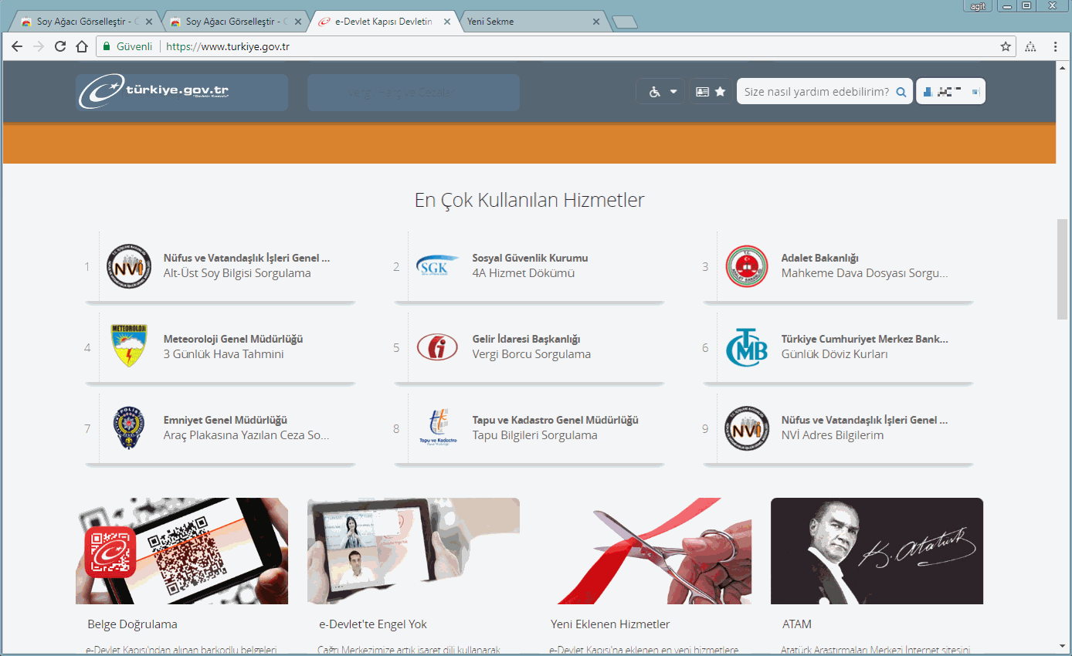The image size is (1072, 656).
Task: Open Tapu Bilgileri Sorgulama service
Action: (535, 435)
